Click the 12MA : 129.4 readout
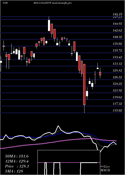Image resolution: width=125 pixels, height=175 pixels. pos(17,161)
